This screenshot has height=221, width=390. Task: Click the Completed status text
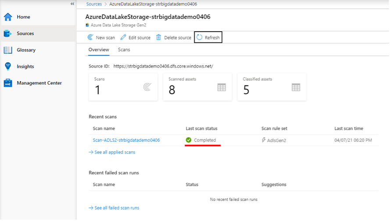point(205,140)
